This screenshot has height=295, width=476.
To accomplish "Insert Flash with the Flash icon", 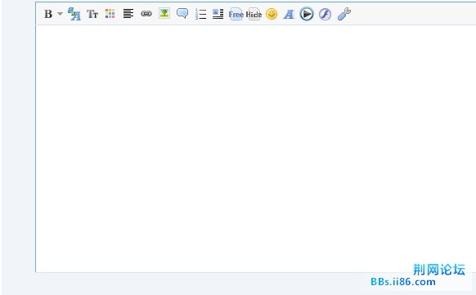I will [x=325, y=14].
